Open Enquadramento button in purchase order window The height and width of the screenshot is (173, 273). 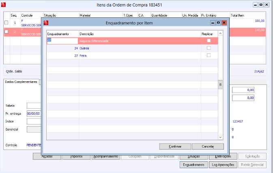click(193, 165)
